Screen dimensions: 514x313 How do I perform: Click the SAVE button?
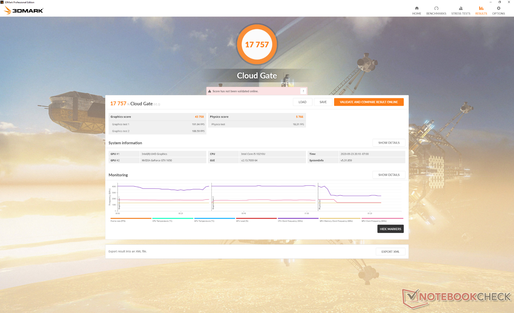(323, 102)
